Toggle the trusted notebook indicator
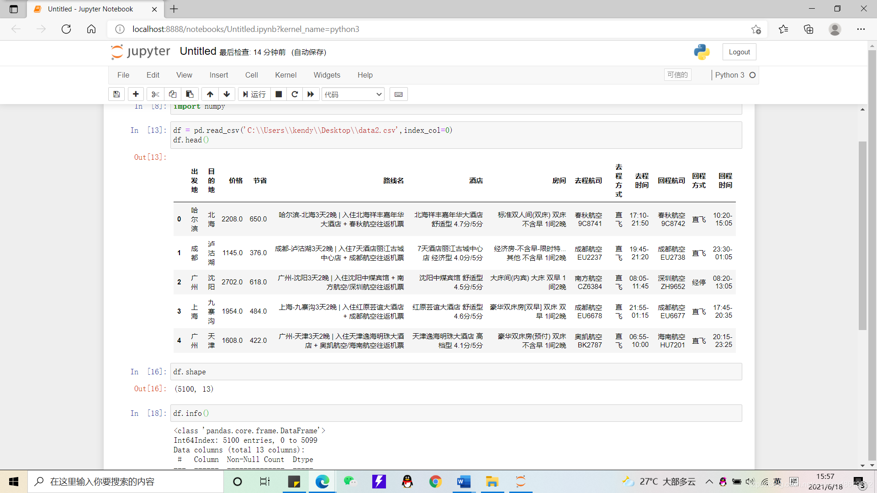Viewport: 877px width, 493px height. (677, 75)
